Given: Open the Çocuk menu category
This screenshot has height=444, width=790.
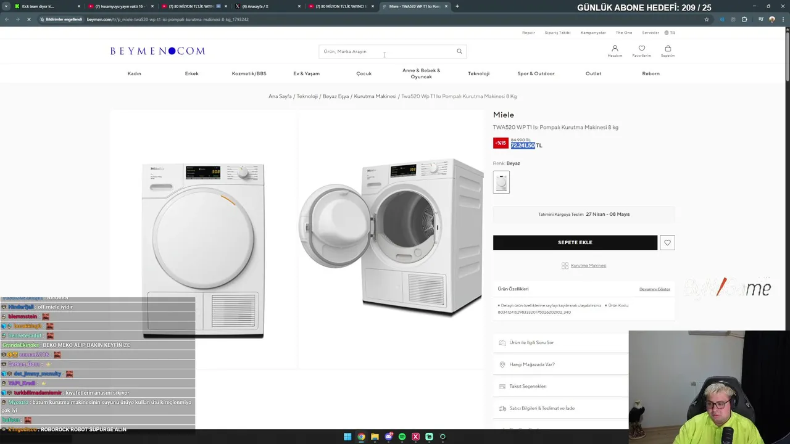Looking at the screenshot, I should [x=364, y=73].
